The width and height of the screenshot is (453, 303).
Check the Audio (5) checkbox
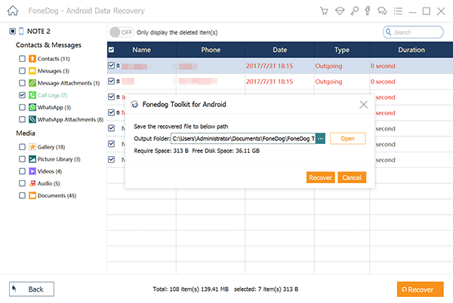[x=22, y=183]
